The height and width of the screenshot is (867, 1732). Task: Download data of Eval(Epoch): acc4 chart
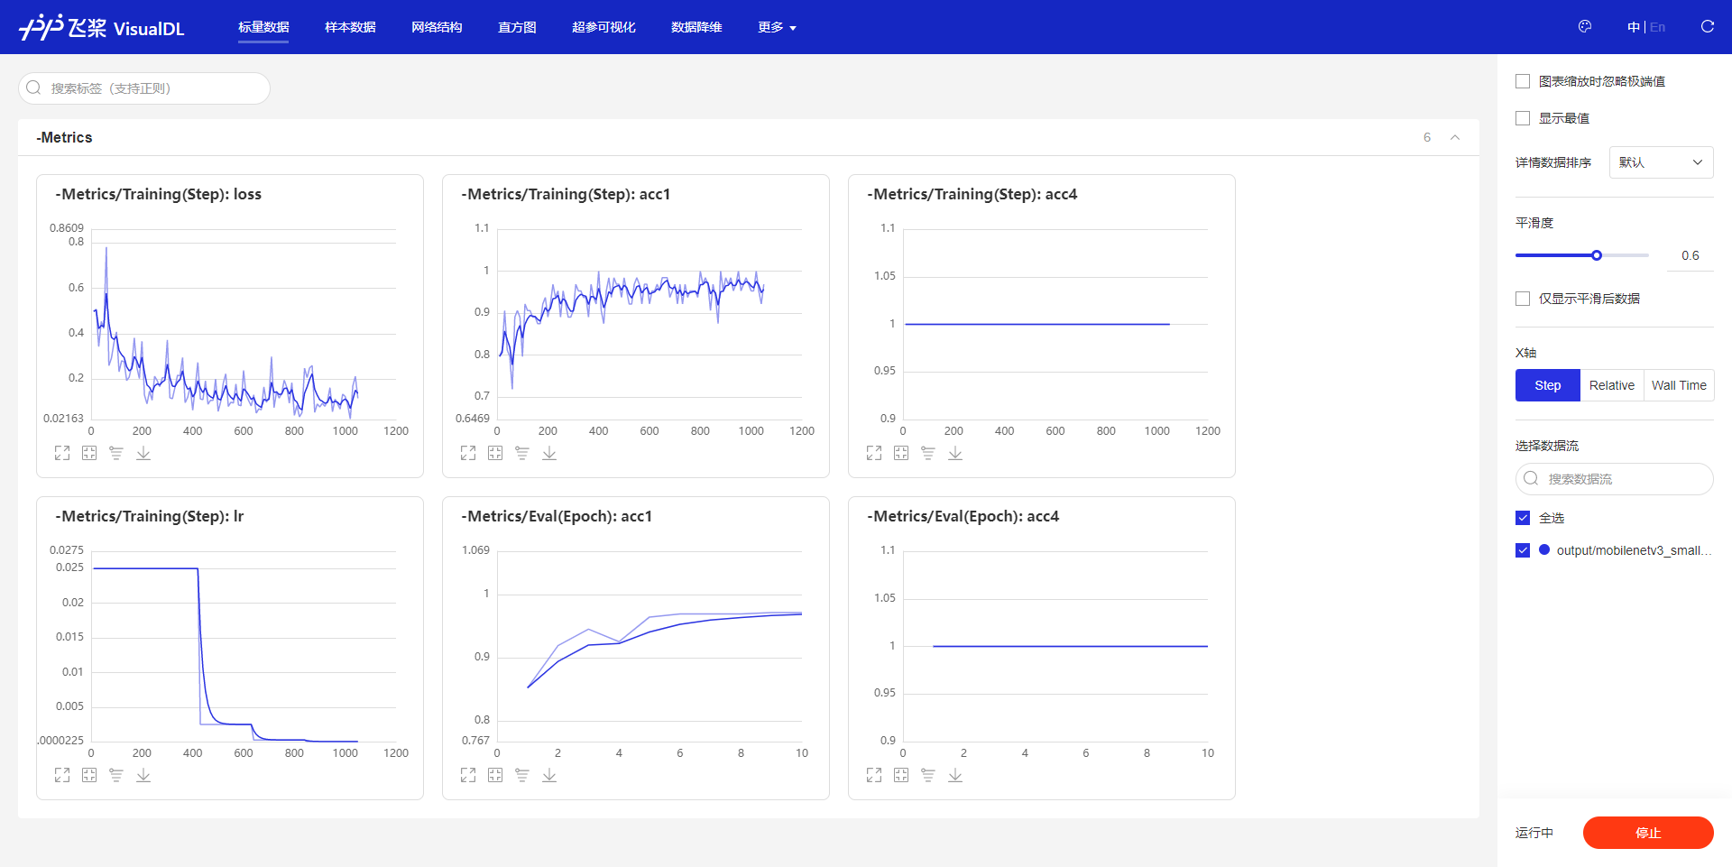pyautogui.click(x=955, y=775)
